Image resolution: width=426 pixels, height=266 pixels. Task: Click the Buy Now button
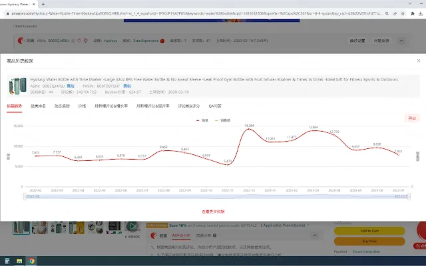(x=369, y=241)
